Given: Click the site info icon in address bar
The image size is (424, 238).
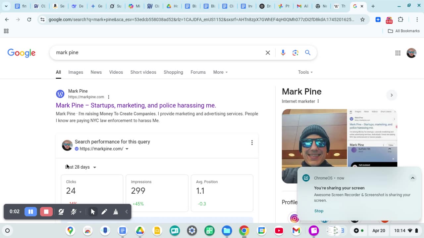Looking at the screenshot, I should 42,20.
